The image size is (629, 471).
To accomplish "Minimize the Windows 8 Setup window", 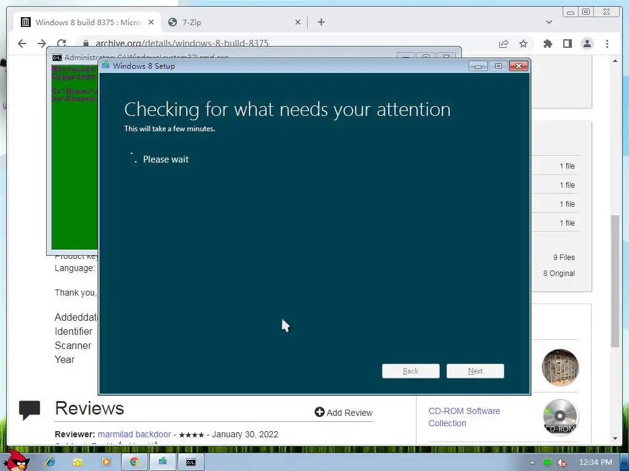I will (478, 66).
